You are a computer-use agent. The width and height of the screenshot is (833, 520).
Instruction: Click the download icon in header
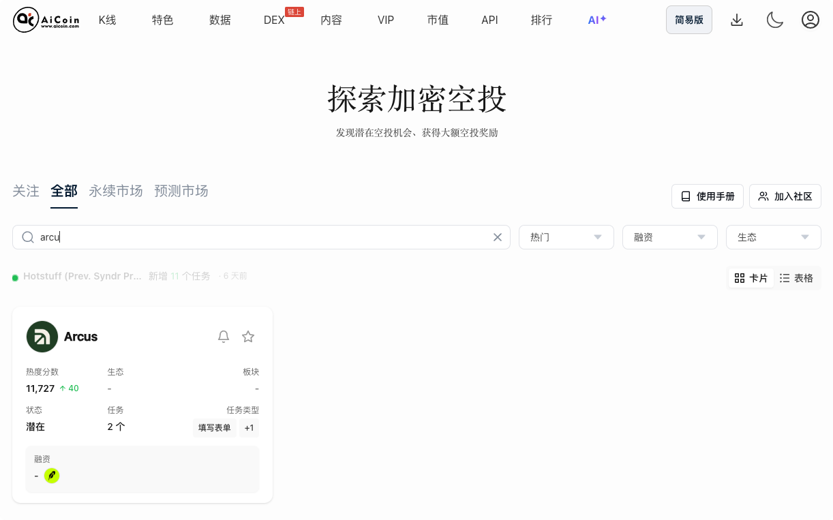(x=737, y=20)
